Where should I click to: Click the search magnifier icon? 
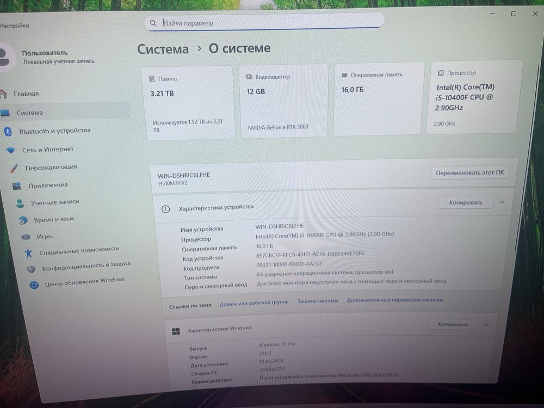[x=153, y=23]
